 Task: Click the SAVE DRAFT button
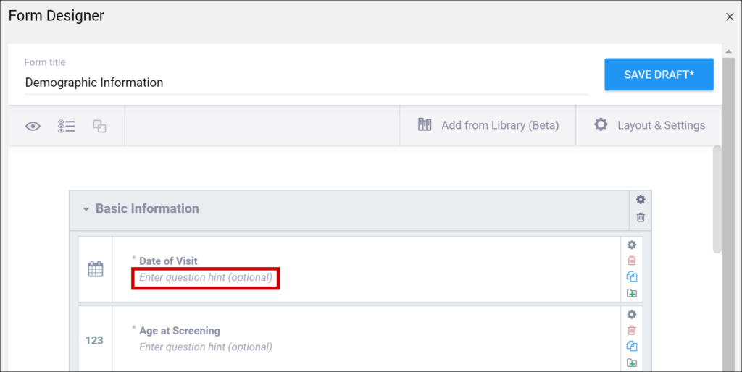(x=659, y=75)
